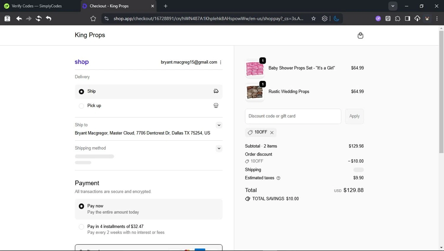Click the Subtotal · 2 items label
This screenshot has width=444, height=251.
point(261,146)
